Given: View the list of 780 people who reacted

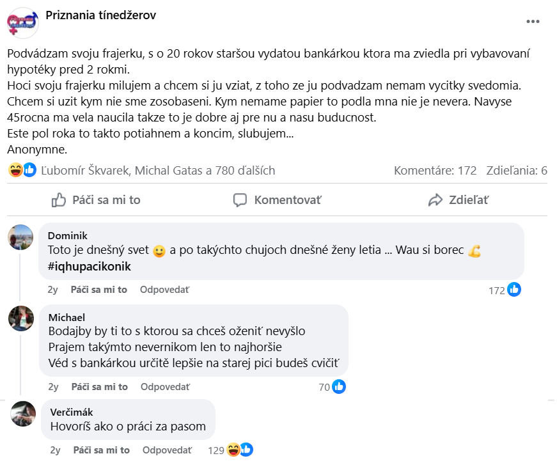Looking at the screenshot, I should point(158,171).
